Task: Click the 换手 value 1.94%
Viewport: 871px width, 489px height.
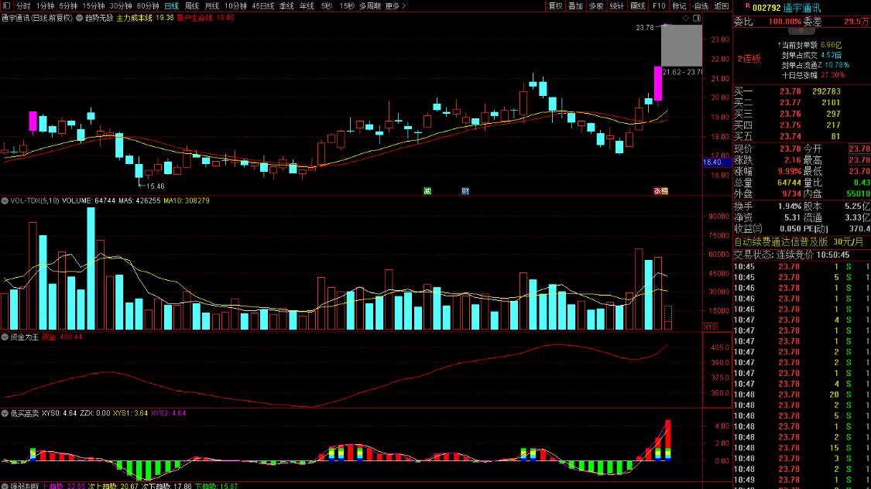Action: point(790,207)
